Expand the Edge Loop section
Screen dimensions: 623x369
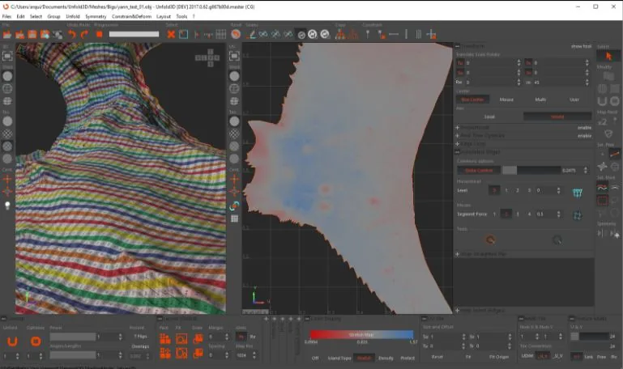point(457,143)
